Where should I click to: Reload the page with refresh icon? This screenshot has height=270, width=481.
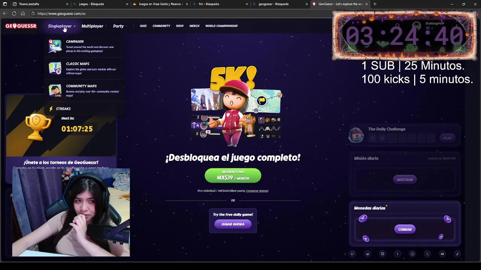point(14,13)
